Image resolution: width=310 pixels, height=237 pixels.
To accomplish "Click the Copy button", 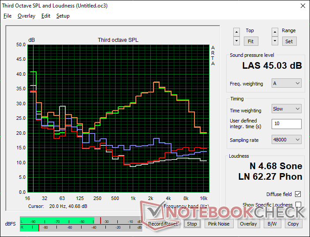I will (x=293, y=224).
